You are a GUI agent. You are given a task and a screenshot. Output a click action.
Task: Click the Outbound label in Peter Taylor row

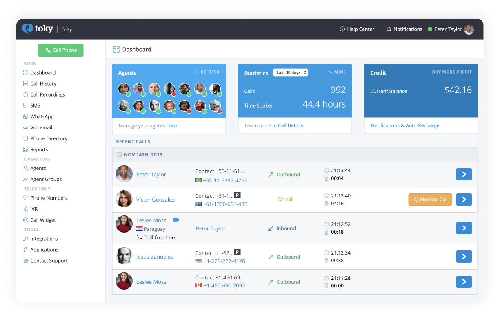[x=288, y=174]
